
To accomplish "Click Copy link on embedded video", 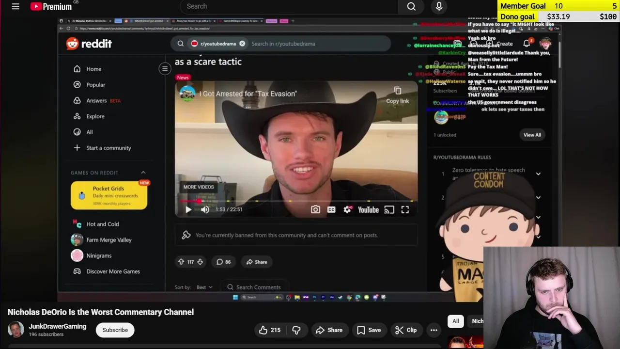I will (x=397, y=95).
